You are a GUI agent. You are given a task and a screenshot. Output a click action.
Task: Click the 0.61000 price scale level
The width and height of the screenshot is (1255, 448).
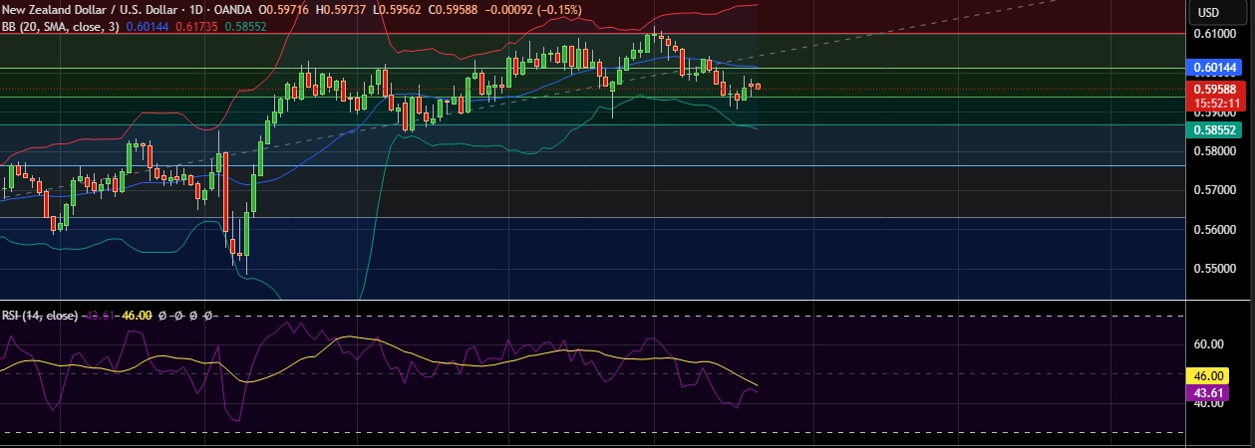[x=1214, y=34]
